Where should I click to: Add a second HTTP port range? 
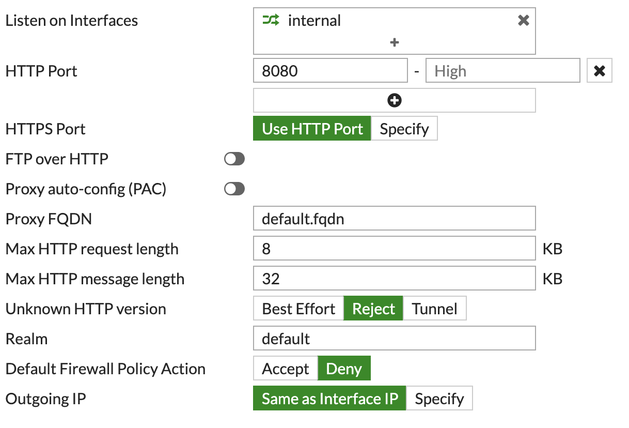click(x=394, y=100)
